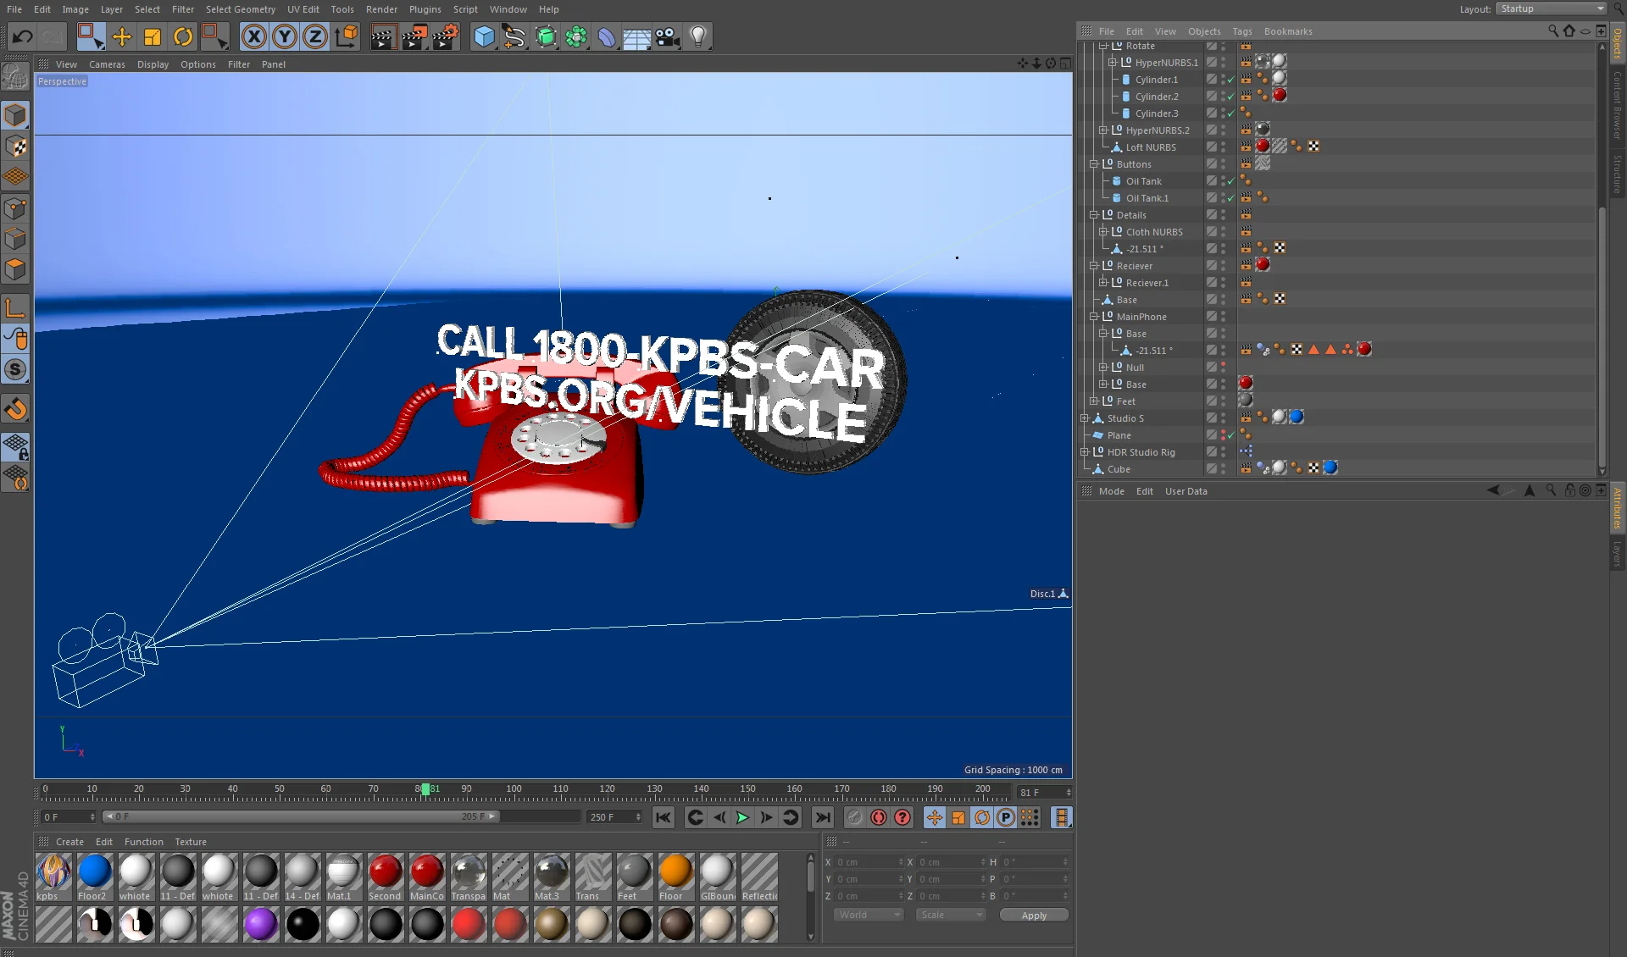
Task: Switch to Texture mode in left toolbar
Action: [x=15, y=147]
